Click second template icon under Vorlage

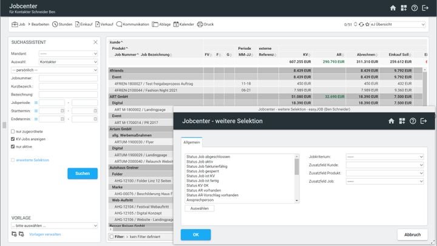21,234
